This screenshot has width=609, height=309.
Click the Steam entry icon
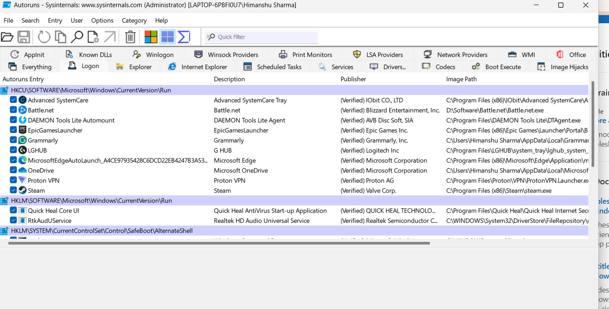[x=22, y=190]
